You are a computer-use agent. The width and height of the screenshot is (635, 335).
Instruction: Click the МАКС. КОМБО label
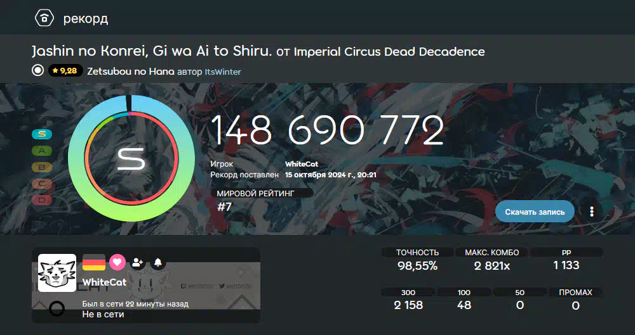(x=491, y=253)
